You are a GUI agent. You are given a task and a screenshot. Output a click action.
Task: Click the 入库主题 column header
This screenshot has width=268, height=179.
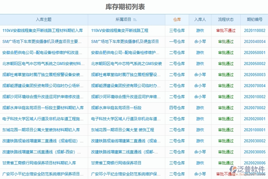pyautogui.click(x=44, y=19)
